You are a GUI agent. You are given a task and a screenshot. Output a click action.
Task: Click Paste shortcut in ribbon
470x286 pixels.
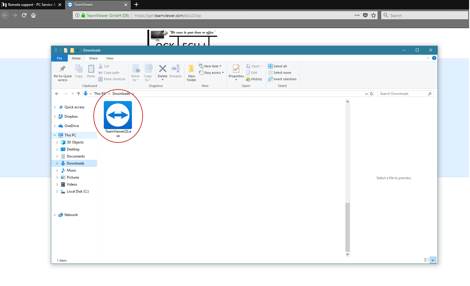(112, 79)
